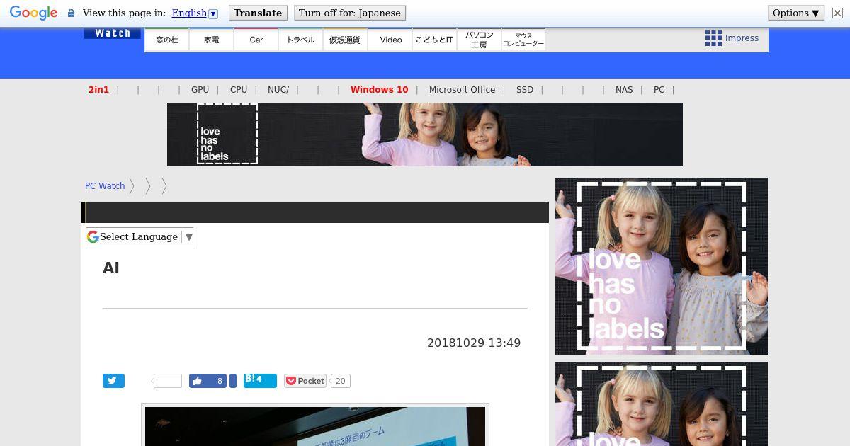Open the Car tab

click(x=256, y=40)
